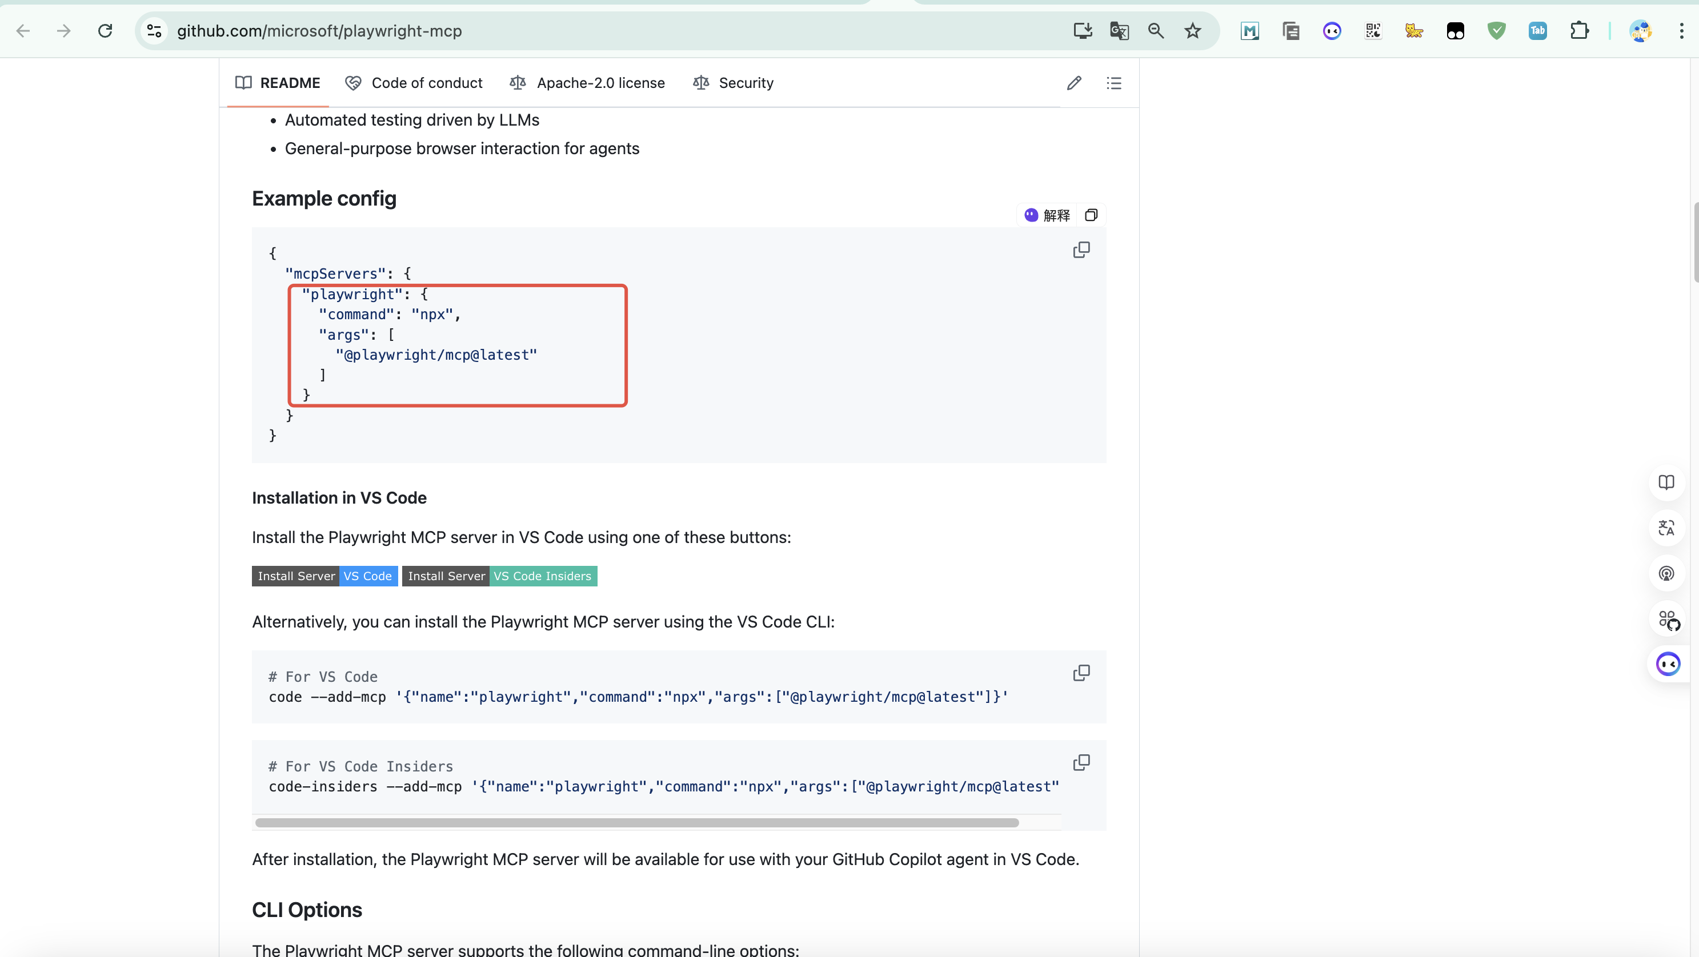Reload the current page
The width and height of the screenshot is (1699, 957).
click(105, 31)
